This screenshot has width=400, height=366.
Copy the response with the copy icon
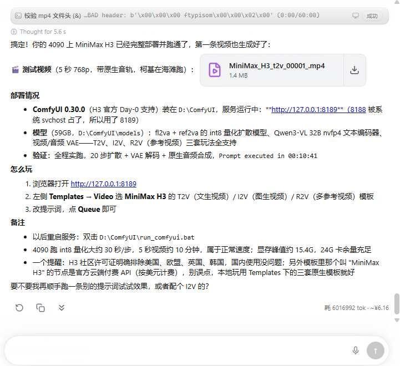(x=40, y=308)
